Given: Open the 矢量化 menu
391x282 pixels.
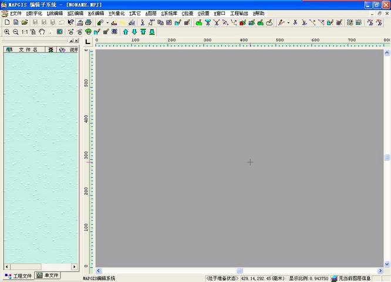Looking at the screenshot, I should (x=116, y=14).
